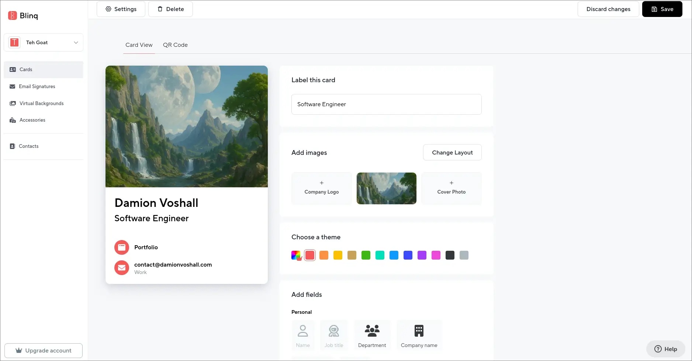Select the red theme swatch
The height and width of the screenshot is (361, 692).
click(310, 255)
